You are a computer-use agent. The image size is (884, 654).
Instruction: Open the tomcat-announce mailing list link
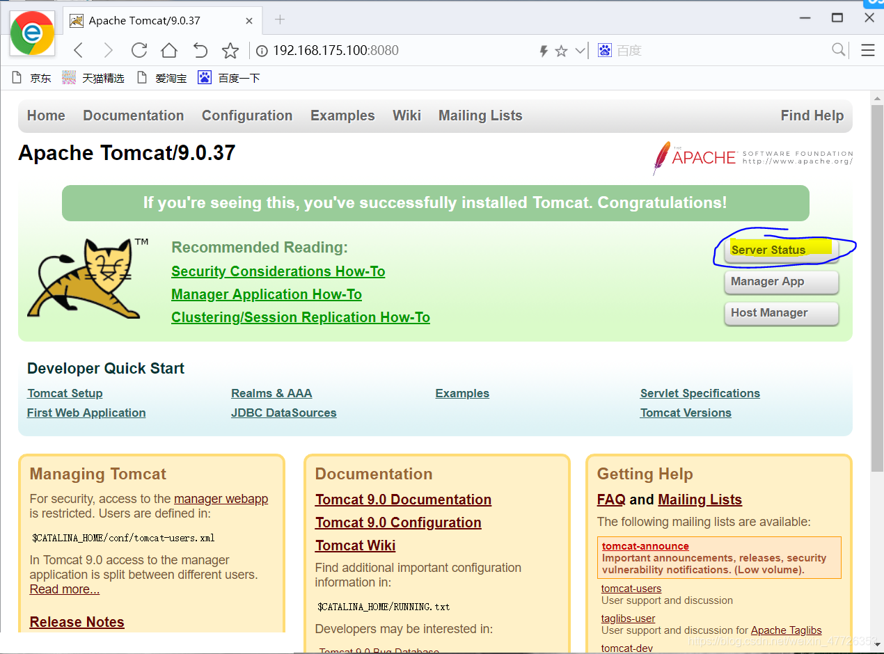(645, 546)
